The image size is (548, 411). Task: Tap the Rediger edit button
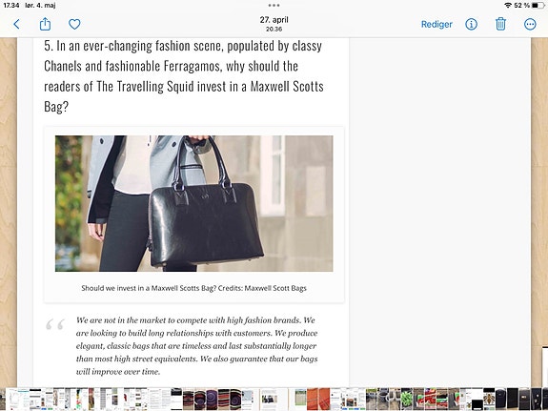[x=436, y=24]
